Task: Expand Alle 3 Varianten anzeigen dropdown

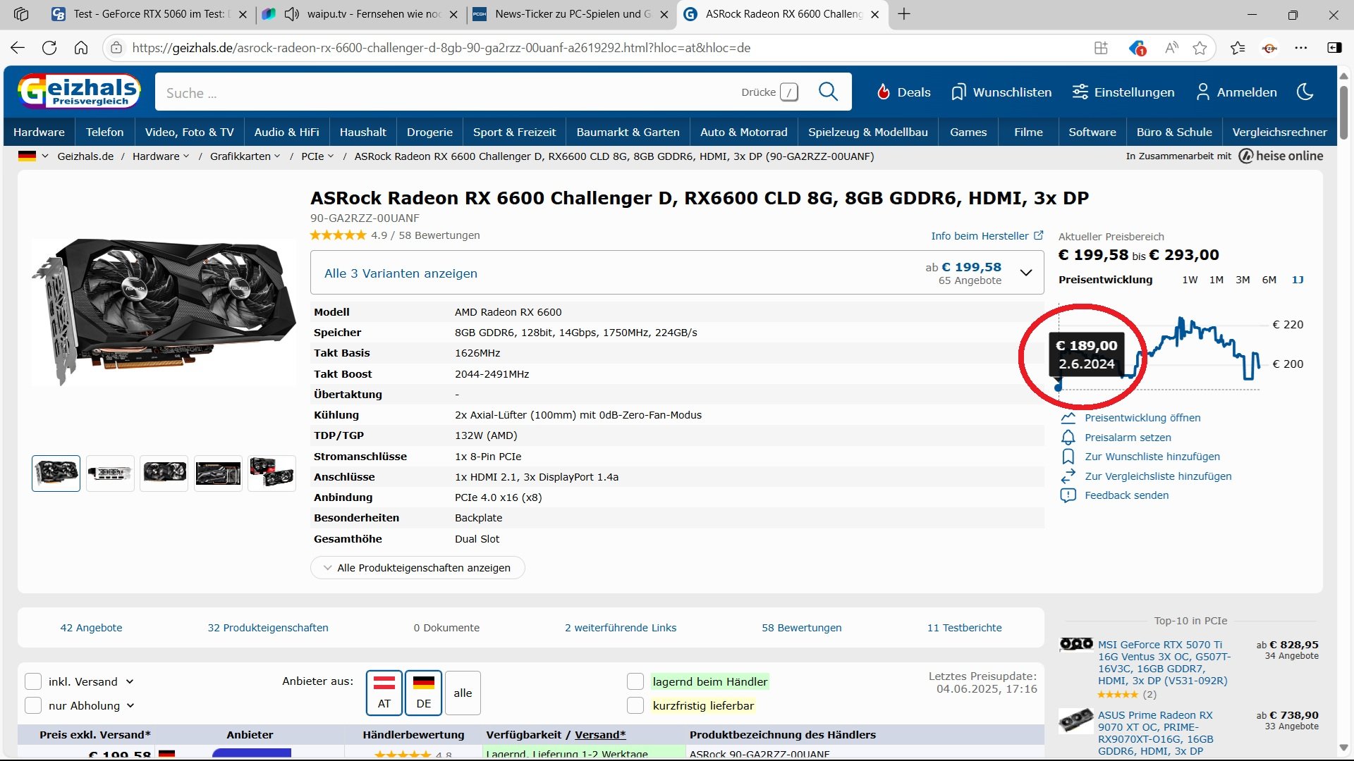Action: (x=1026, y=273)
